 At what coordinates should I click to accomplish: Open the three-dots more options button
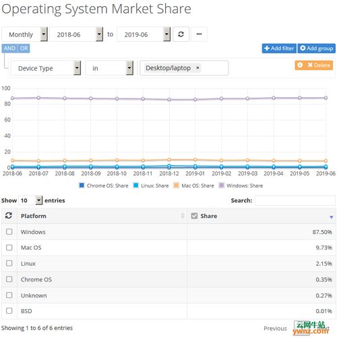pyautogui.click(x=199, y=34)
